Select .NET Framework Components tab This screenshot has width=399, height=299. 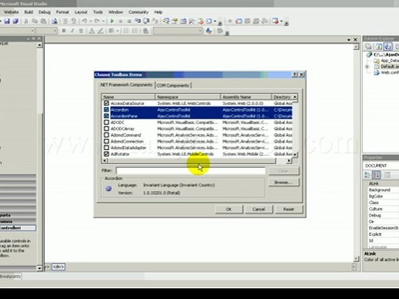pos(126,85)
